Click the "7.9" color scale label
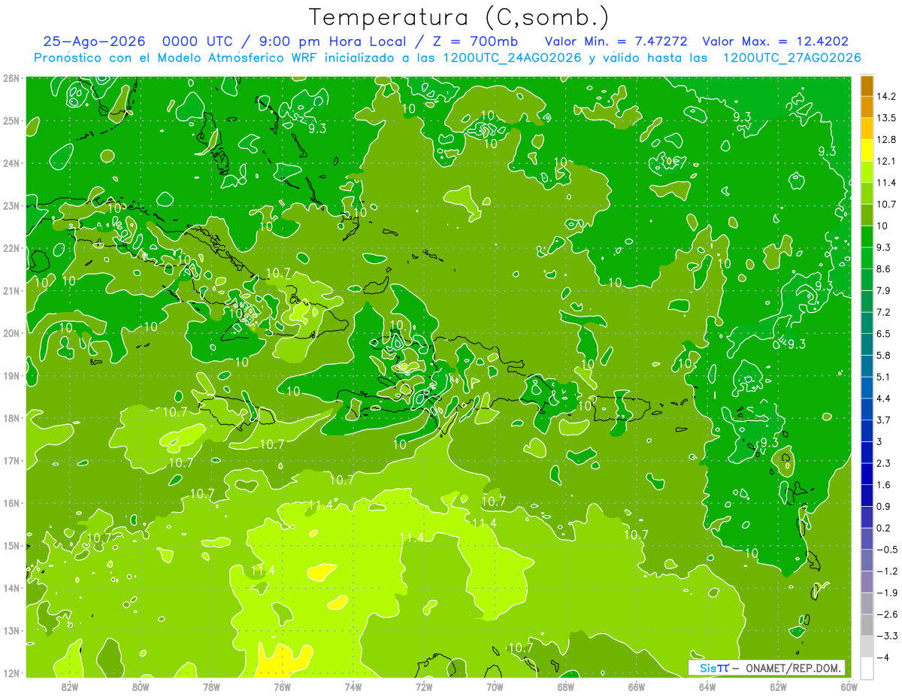Viewport: 902px width, 697px height. tap(884, 290)
